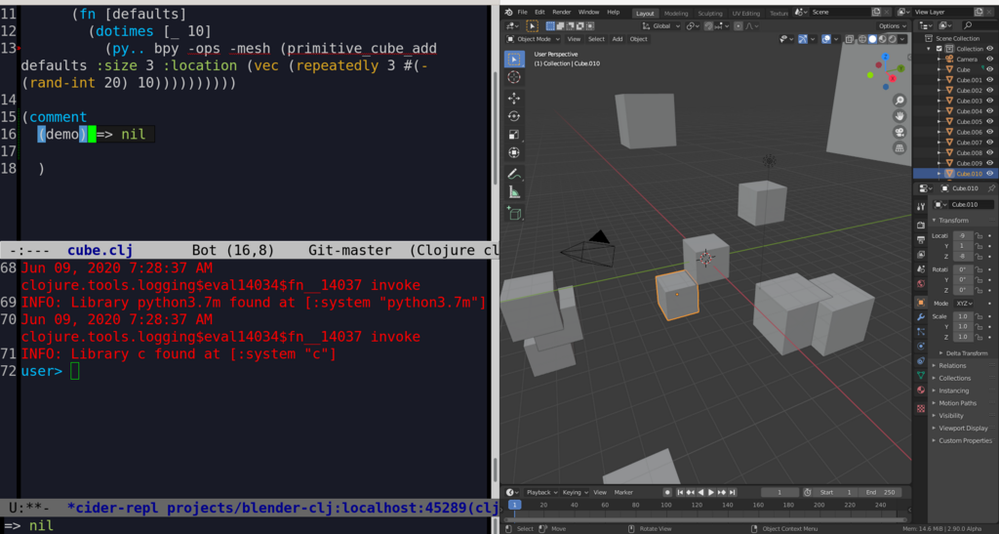Open the File menu in Blender

pyautogui.click(x=523, y=12)
